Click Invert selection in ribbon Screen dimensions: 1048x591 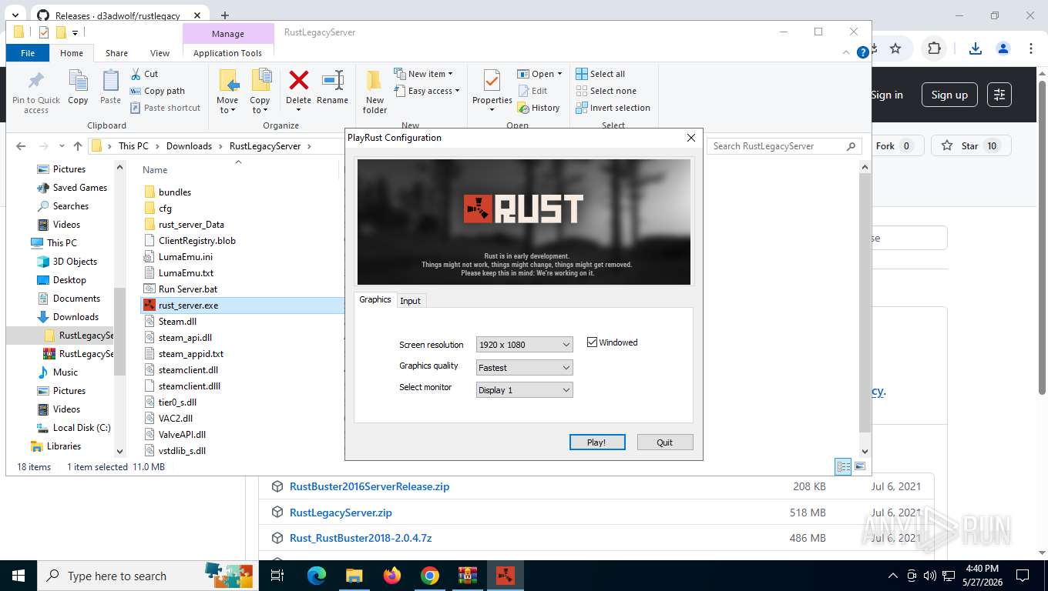point(613,108)
